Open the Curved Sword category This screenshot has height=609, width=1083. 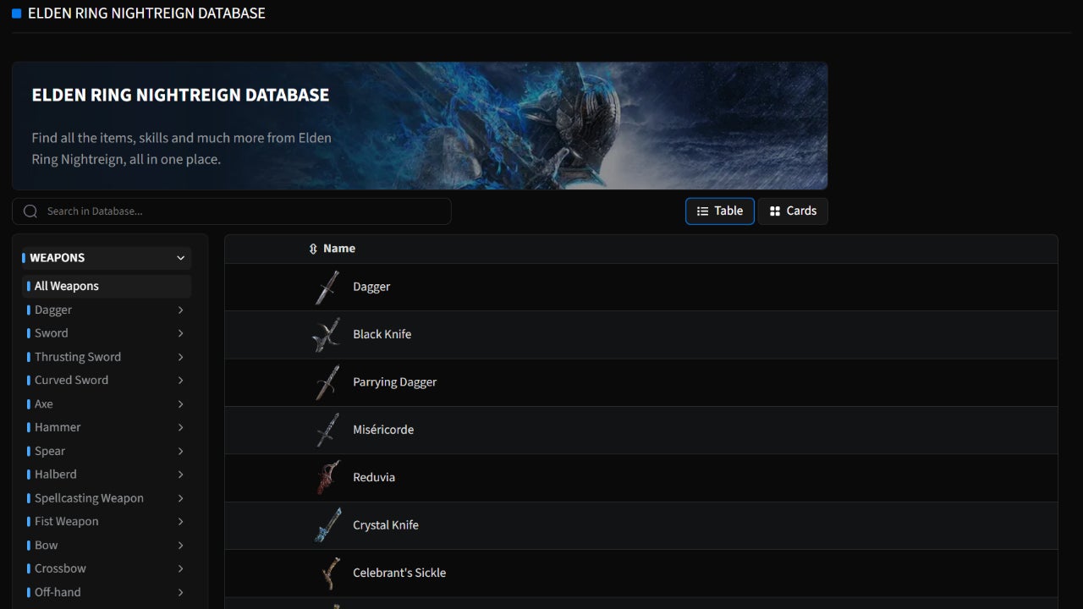coord(71,380)
